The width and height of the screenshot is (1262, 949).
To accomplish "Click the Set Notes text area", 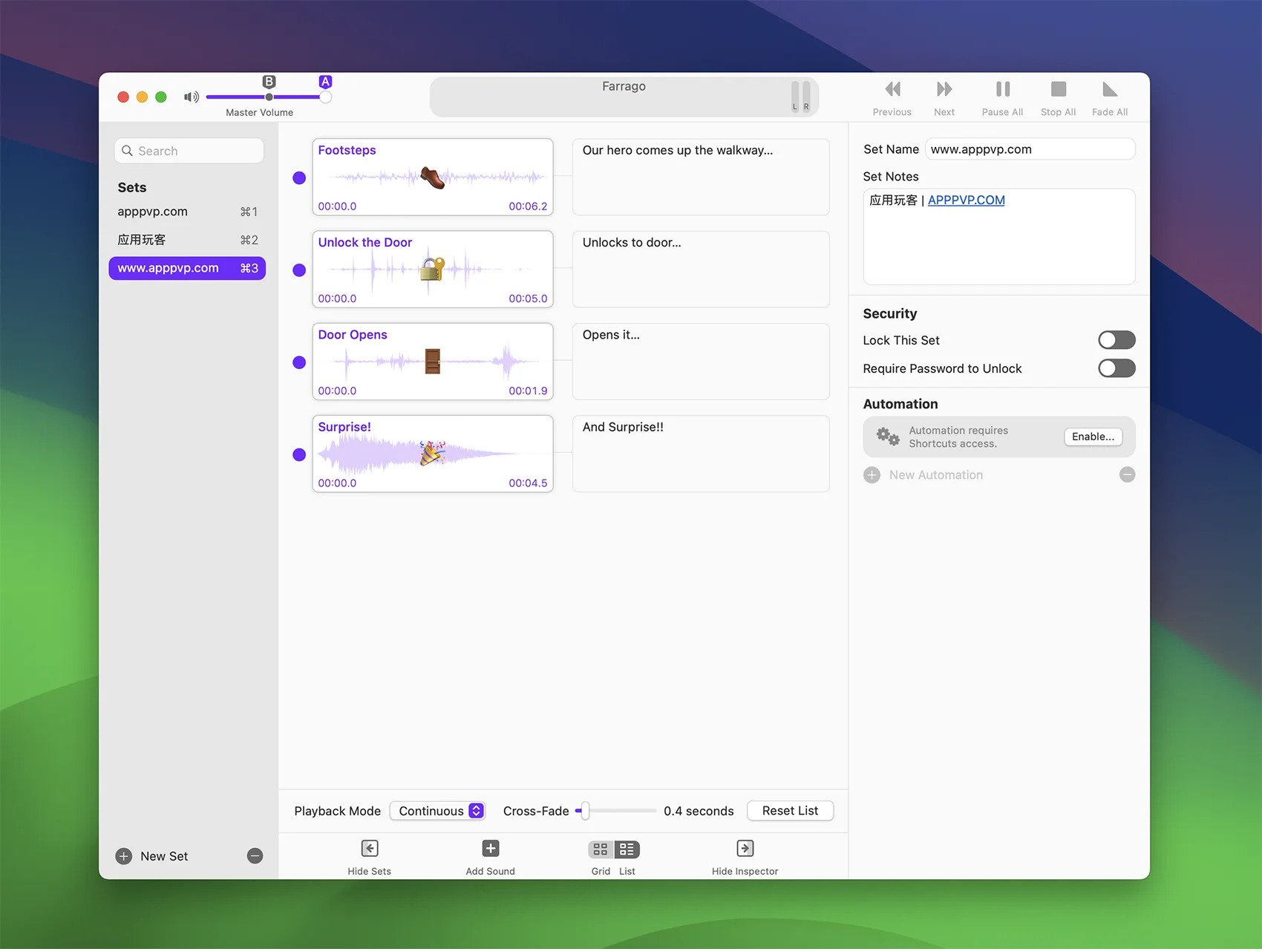I will click(999, 236).
